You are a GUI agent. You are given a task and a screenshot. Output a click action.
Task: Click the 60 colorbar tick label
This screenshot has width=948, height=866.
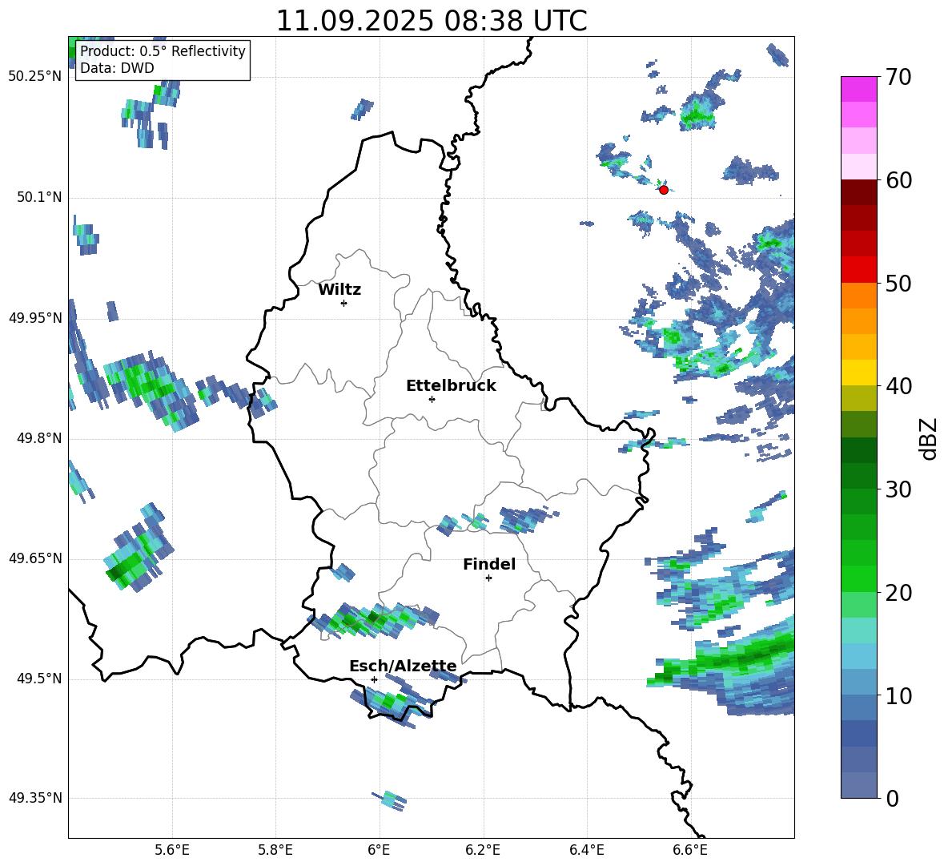898,180
